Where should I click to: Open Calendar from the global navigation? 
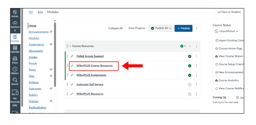[x=15, y=48]
